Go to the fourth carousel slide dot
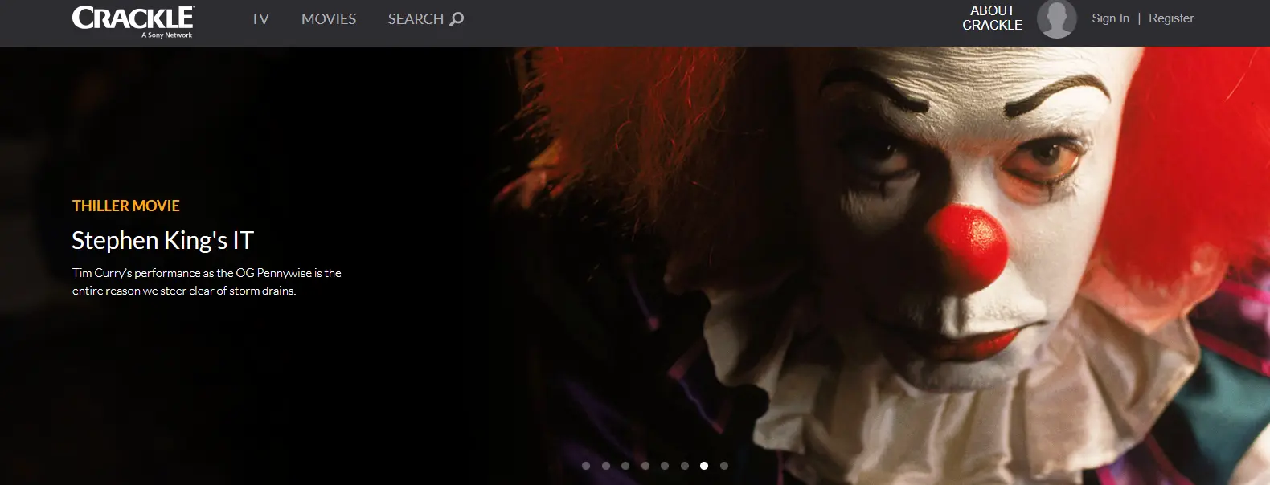Screen dimensions: 1270x485 point(645,466)
